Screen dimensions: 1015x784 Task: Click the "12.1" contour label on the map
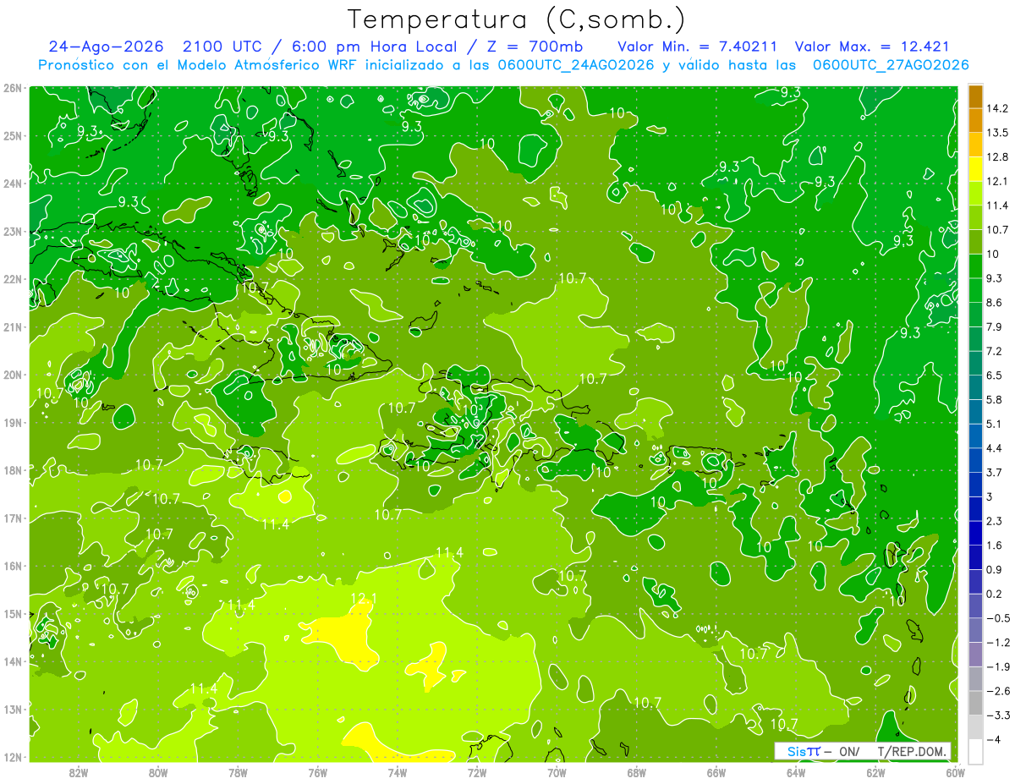(x=363, y=599)
